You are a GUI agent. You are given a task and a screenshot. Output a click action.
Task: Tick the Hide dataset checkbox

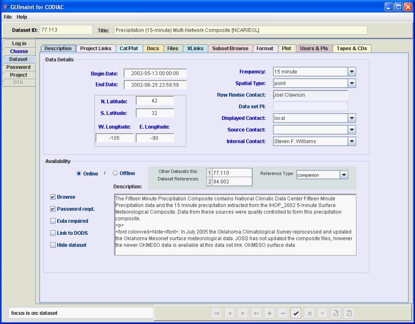pos(53,245)
